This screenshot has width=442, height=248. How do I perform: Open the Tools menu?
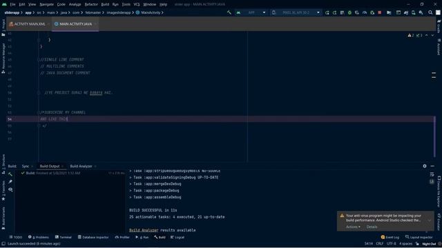(x=126, y=4)
